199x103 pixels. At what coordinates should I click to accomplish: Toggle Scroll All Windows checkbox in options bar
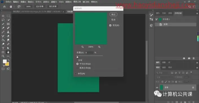coord(19,6)
